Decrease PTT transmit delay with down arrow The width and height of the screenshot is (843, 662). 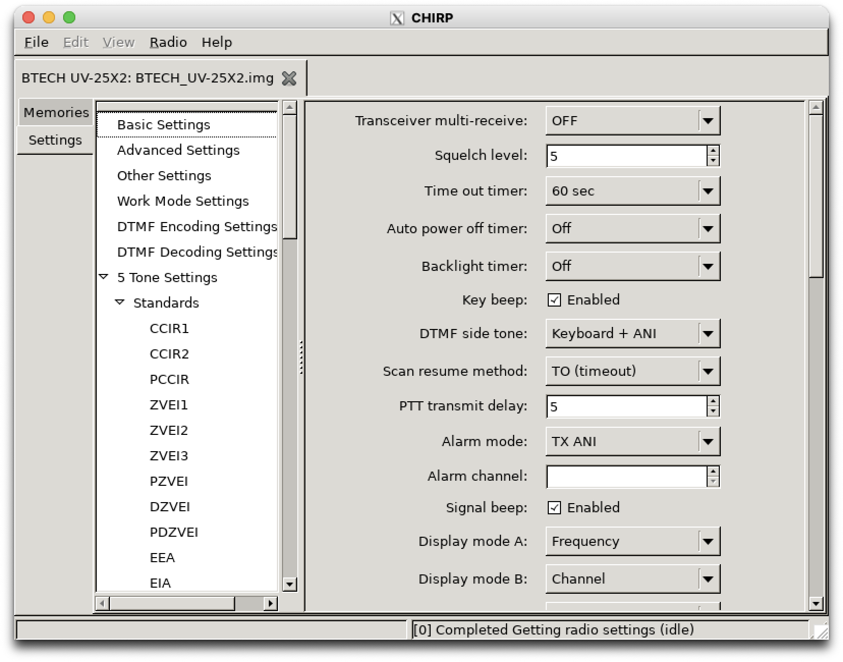pyautogui.click(x=713, y=411)
